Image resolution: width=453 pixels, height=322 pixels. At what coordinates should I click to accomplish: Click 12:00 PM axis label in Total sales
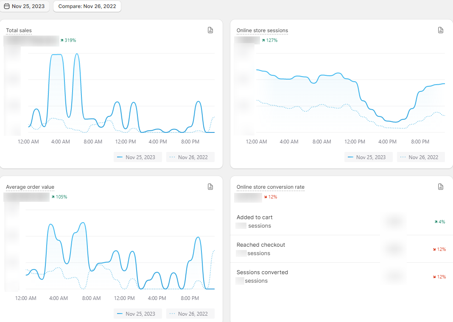click(x=126, y=142)
